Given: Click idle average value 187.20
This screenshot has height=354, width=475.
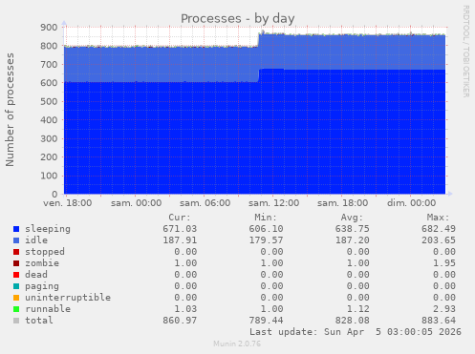Looking at the screenshot, I should tap(353, 240).
